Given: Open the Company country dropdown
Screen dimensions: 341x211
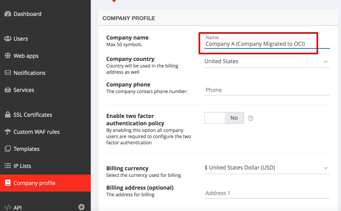Looking at the screenshot, I should click(x=267, y=61).
